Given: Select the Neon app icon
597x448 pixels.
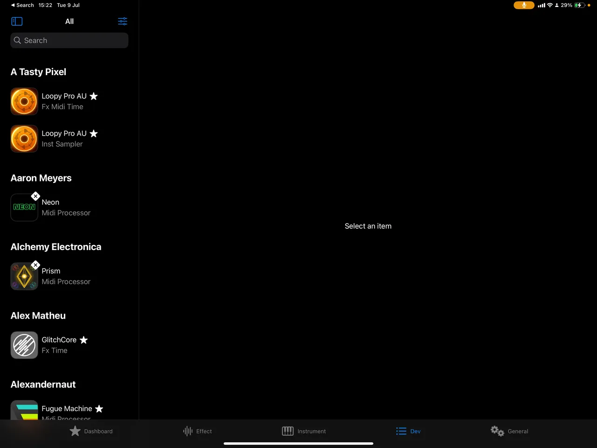Looking at the screenshot, I should 24,208.
